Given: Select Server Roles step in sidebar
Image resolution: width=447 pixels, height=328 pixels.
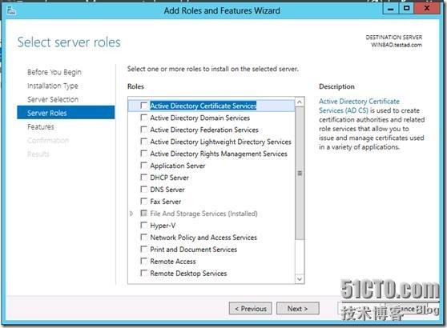Looking at the screenshot, I should pyautogui.click(x=66, y=113).
